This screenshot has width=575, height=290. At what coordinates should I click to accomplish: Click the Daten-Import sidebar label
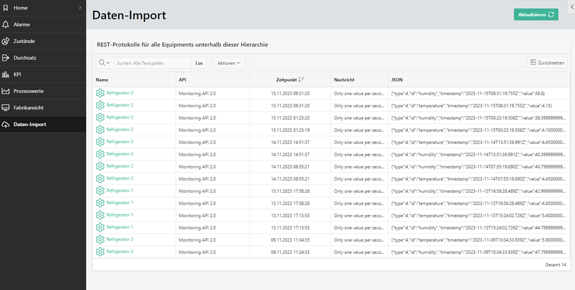pos(30,124)
